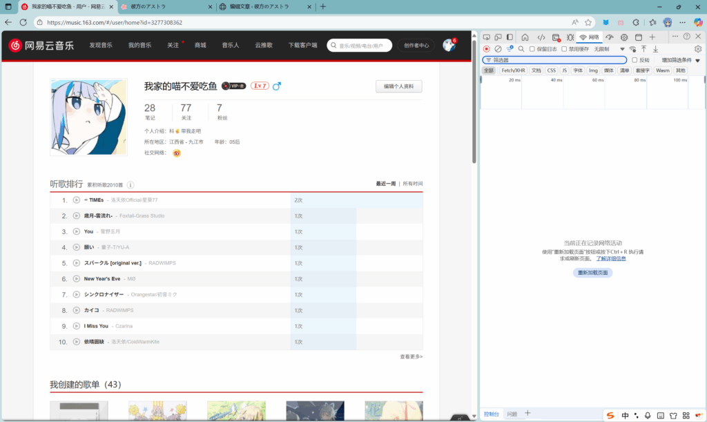The image size is (707, 422).
Task: Open the DevTools Elements panel icon
Action: click(541, 37)
